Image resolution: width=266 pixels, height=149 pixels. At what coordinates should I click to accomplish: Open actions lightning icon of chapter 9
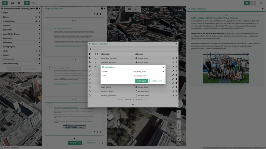pyautogui.click(x=94, y=132)
